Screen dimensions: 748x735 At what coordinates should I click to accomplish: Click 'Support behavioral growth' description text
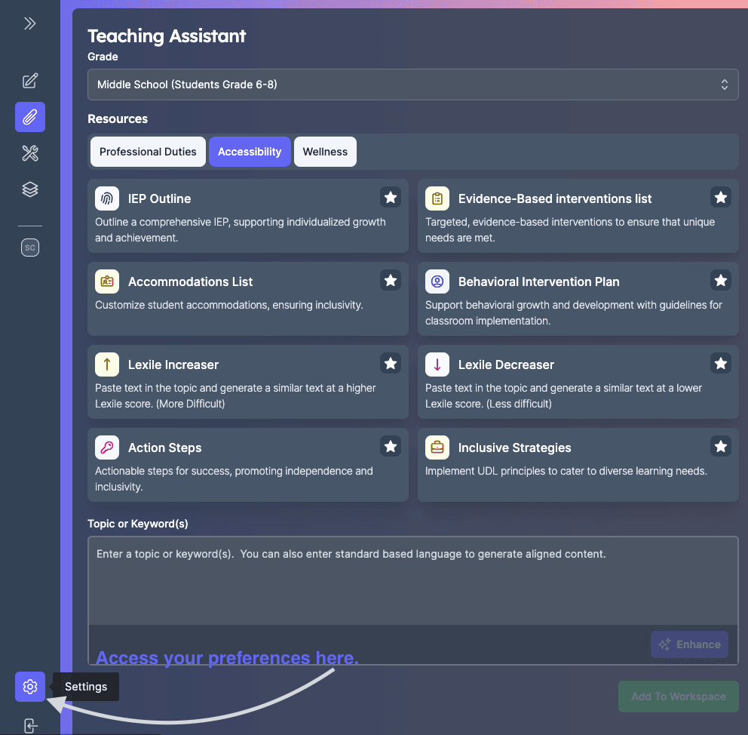pyautogui.click(x=573, y=313)
